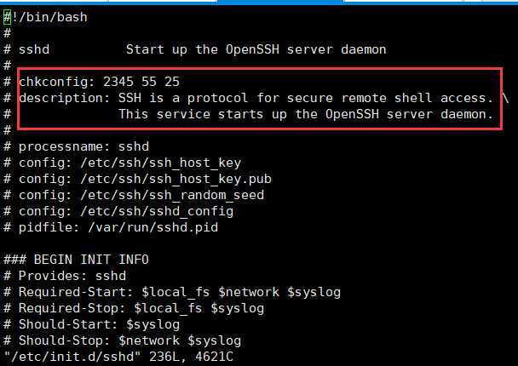Click the /etc/ssh/ssh_host_key.pub config path
This screenshot has height=366, width=518.
[x=176, y=179]
